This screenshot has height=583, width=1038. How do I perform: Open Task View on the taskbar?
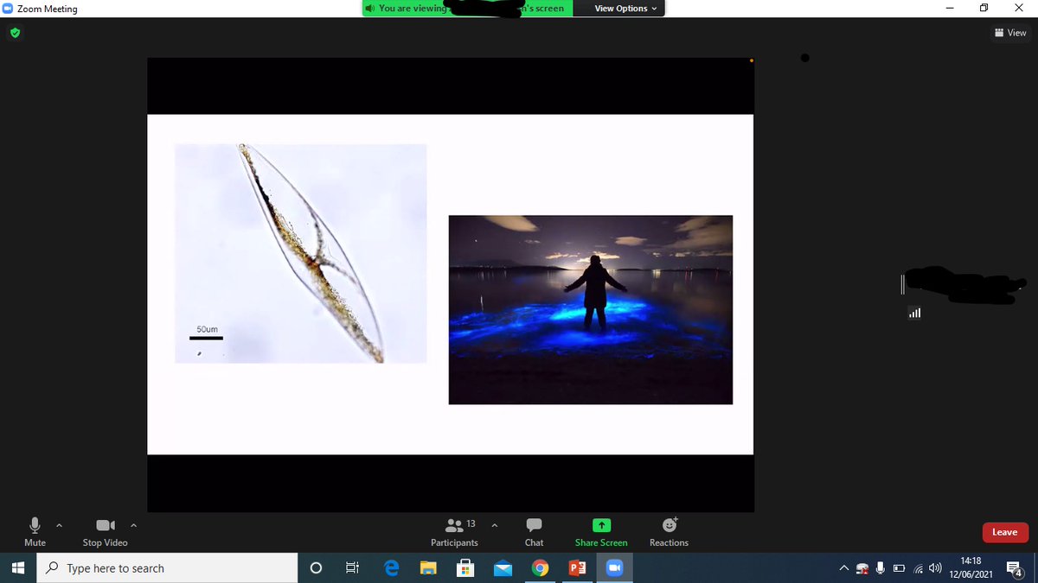pos(352,568)
